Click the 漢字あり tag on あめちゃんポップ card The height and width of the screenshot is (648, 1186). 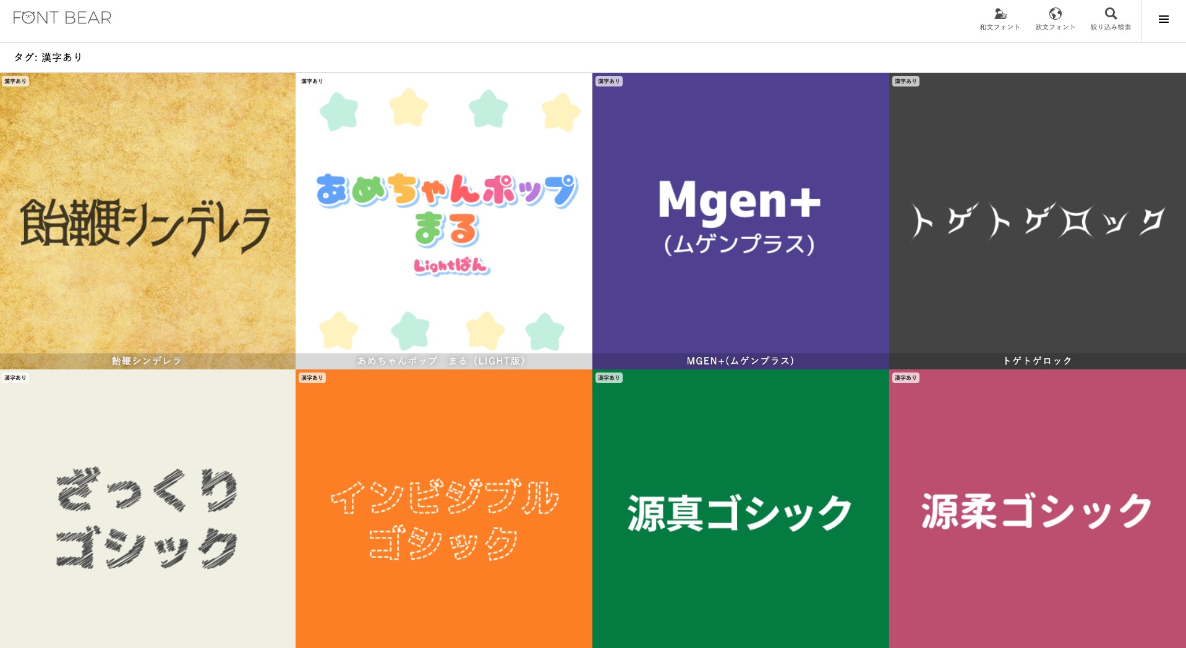tap(312, 81)
